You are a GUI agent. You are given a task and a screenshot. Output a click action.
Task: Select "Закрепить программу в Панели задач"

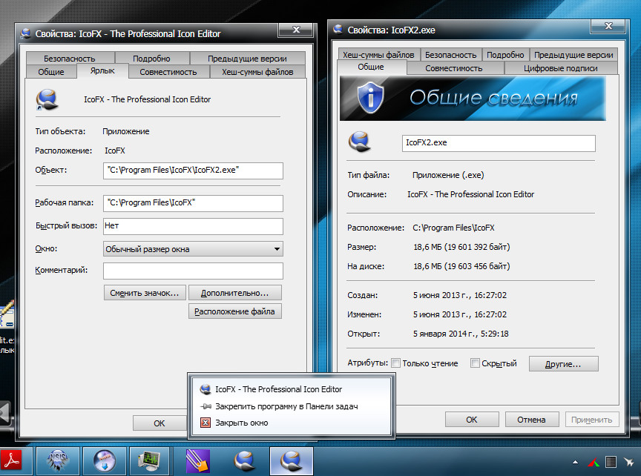(286, 406)
